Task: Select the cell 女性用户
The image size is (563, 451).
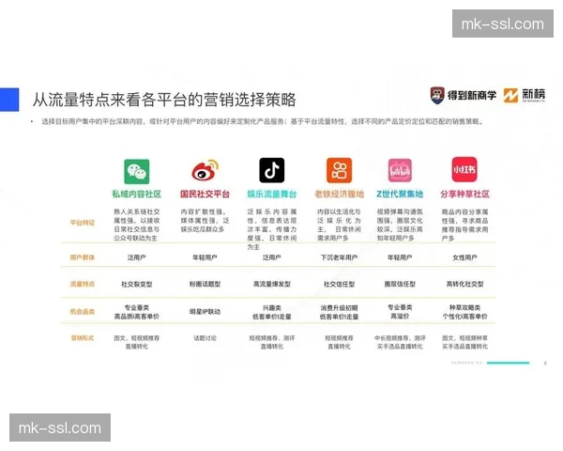Action: (x=464, y=257)
